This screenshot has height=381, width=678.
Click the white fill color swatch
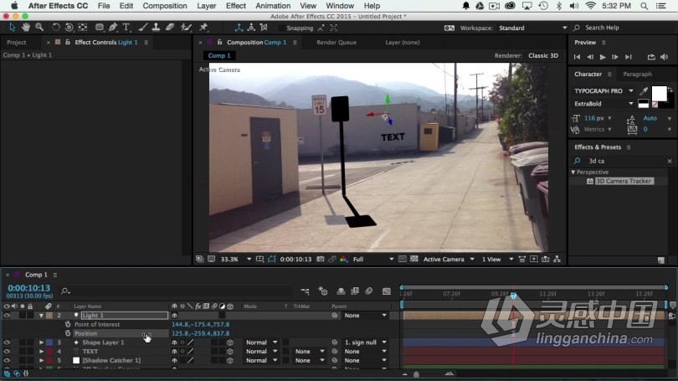point(659,94)
